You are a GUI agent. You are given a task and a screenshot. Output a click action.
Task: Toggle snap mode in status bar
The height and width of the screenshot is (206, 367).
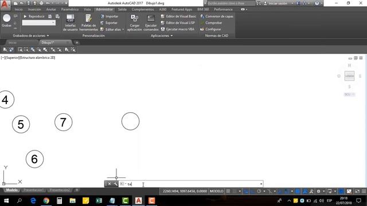point(235,191)
